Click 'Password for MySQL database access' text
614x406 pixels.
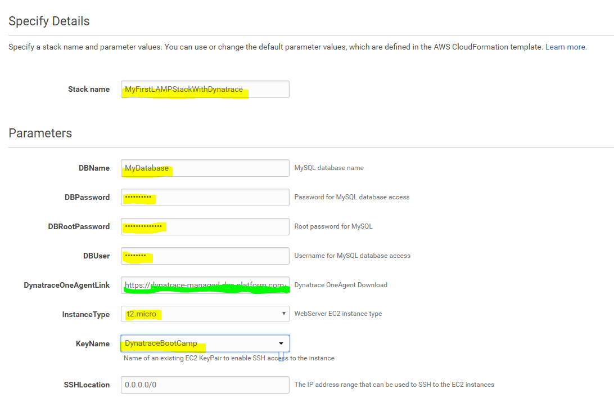pyautogui.click(x=352, y=197)
